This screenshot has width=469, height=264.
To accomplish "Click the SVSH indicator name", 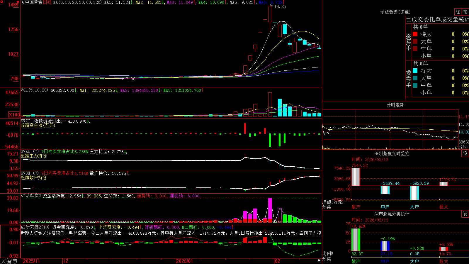I will pos(26,173).
